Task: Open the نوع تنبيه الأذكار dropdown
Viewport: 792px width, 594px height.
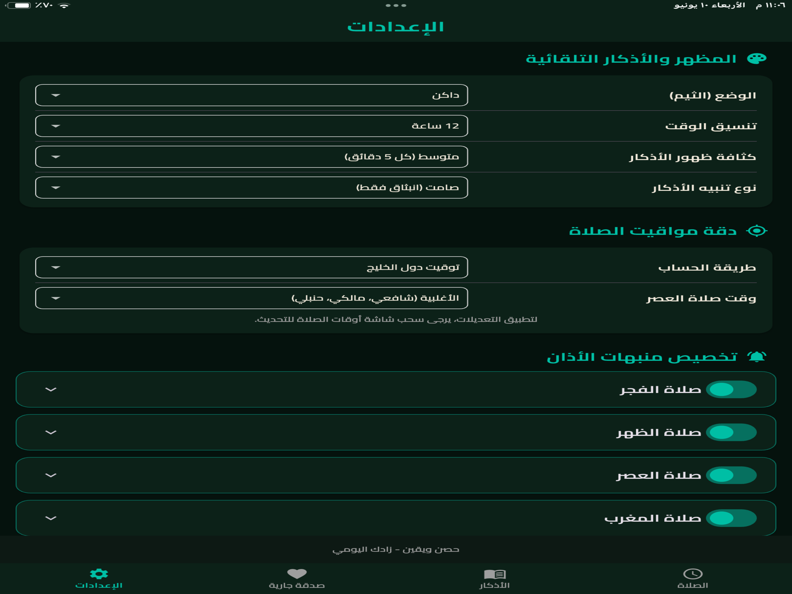Action: pos(252,188)
